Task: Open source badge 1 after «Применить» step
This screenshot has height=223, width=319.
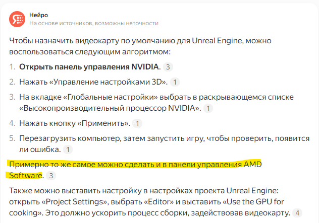Action: (137, 123)
